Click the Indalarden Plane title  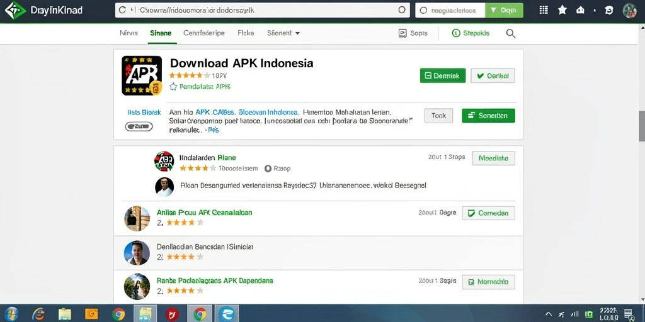point(208,158)
